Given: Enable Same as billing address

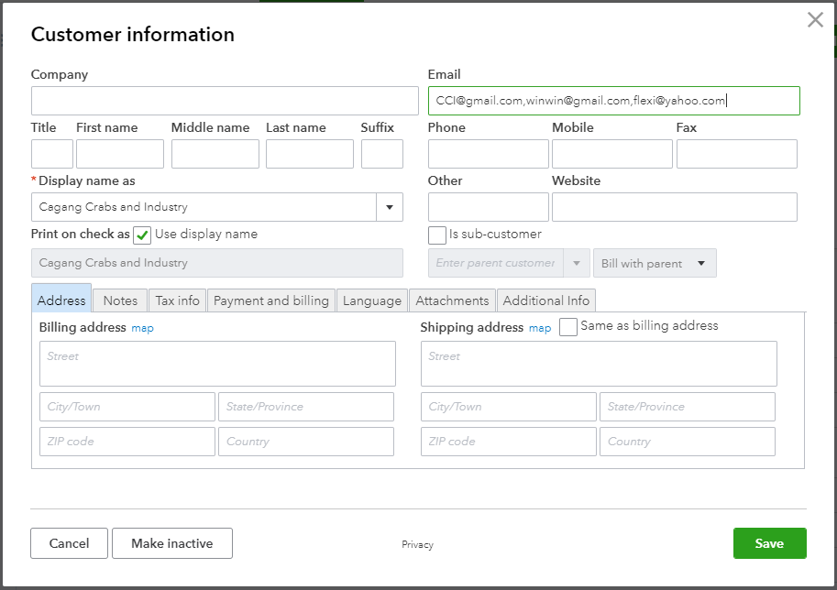Looking at the screenshot, I should coord(568,327).
